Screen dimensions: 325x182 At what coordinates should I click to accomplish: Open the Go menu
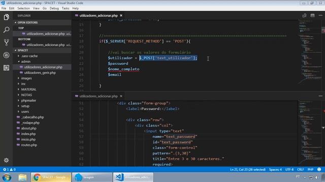tap(45, 8)
